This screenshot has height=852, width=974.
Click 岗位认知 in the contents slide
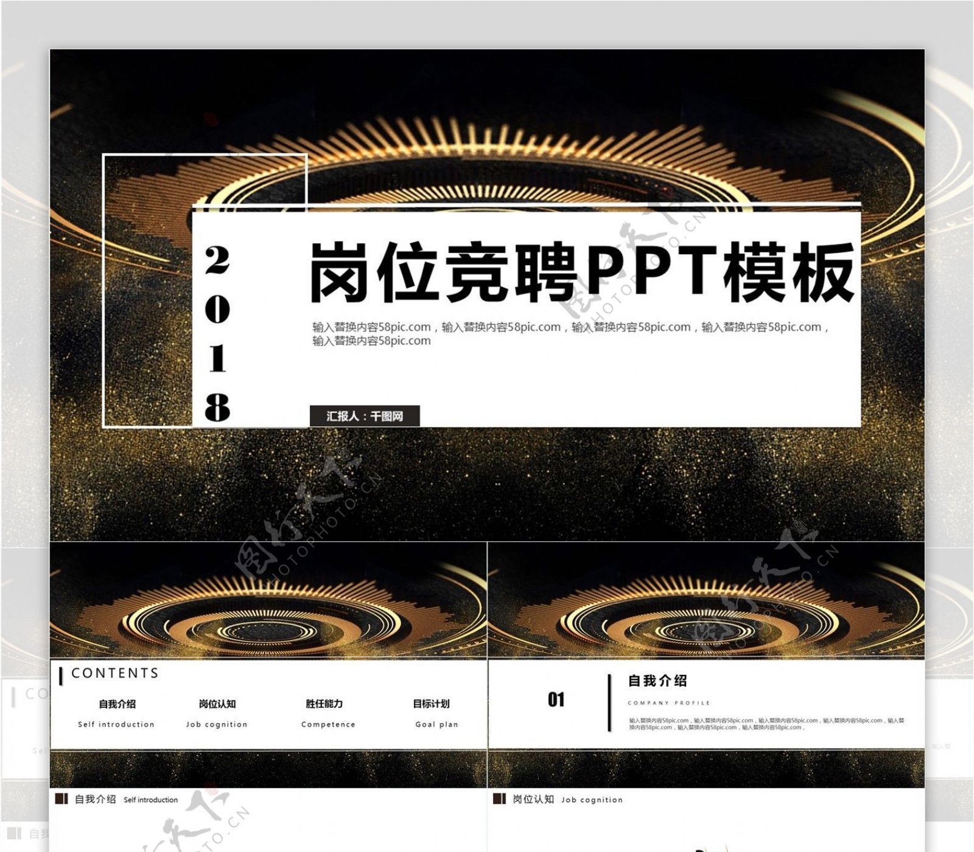[x=217, y=704]
